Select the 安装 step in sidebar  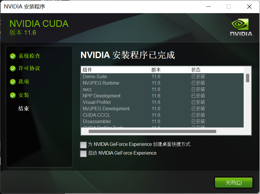tap(24, 95)
